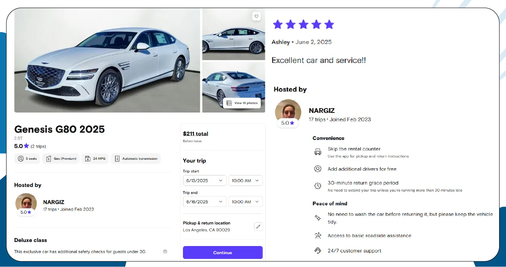
Task: Click the sparkle icon next to car wash note
Action: coord(318,218)
